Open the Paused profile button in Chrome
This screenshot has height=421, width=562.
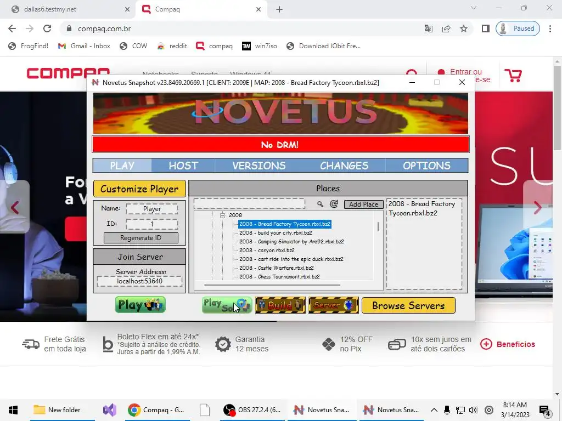(x=518, y=29)
